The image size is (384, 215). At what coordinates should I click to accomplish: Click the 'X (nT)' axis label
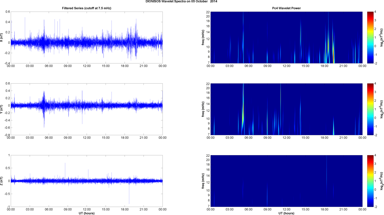2,38
